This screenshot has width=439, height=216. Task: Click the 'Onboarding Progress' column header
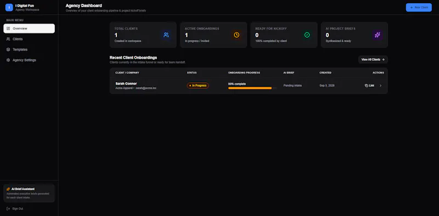[x=244, y=73]
